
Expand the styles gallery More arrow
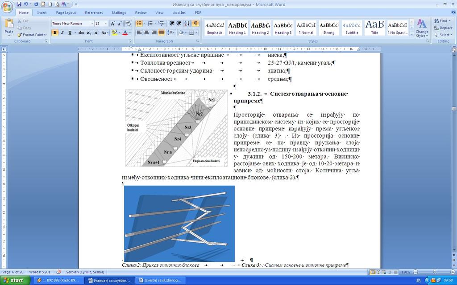(x=411, y=34)
